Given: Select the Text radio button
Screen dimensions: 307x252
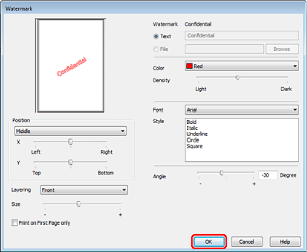Looking at the screenshot, I should [x=156, y=36].
